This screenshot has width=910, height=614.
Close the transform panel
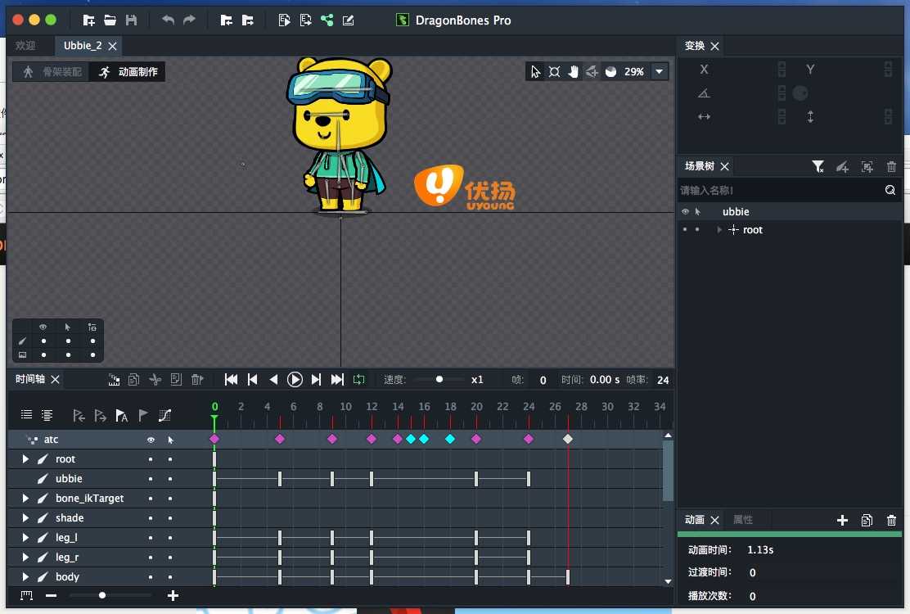tap(715, 46)
